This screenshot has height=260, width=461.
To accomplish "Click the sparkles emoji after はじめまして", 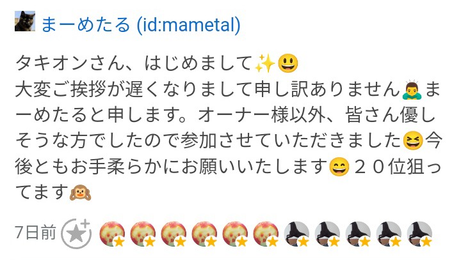I will [x=265, y=63].
